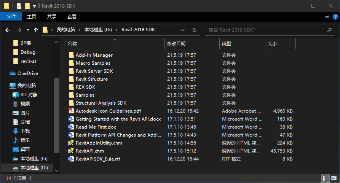Switch to details view layout icon

tap(325, 178)
